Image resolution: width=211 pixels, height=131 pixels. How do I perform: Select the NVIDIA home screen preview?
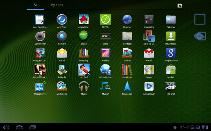point(200,36)
